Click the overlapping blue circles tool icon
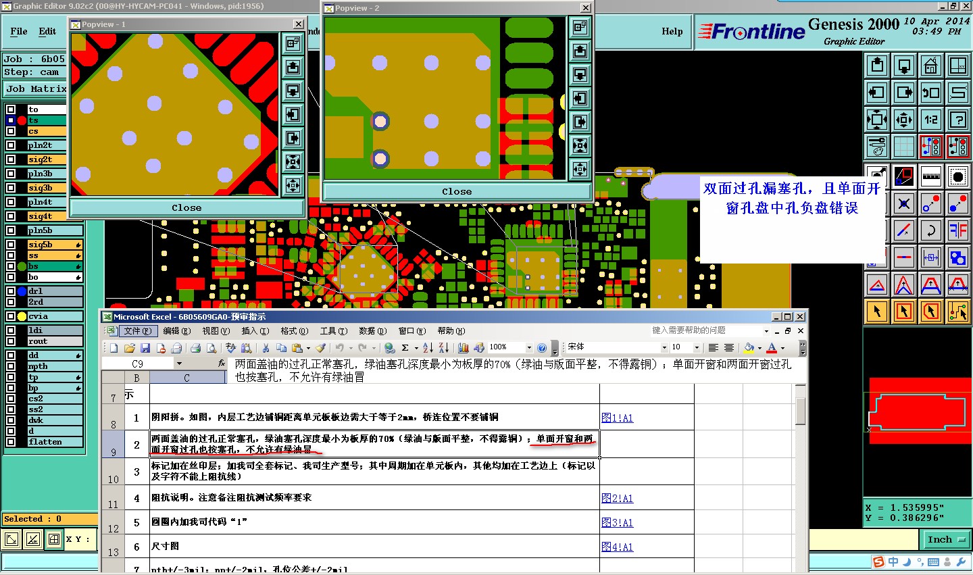Viewport: 973px width, 575px height. point(958,257)
